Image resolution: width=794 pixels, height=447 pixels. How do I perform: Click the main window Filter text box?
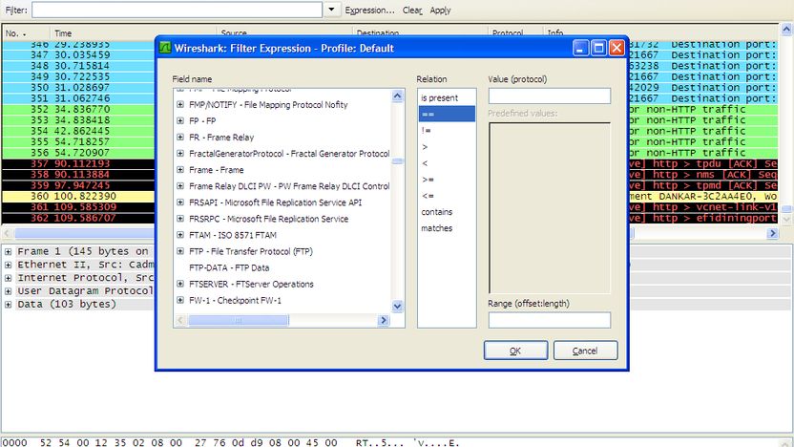coord(177,10)
